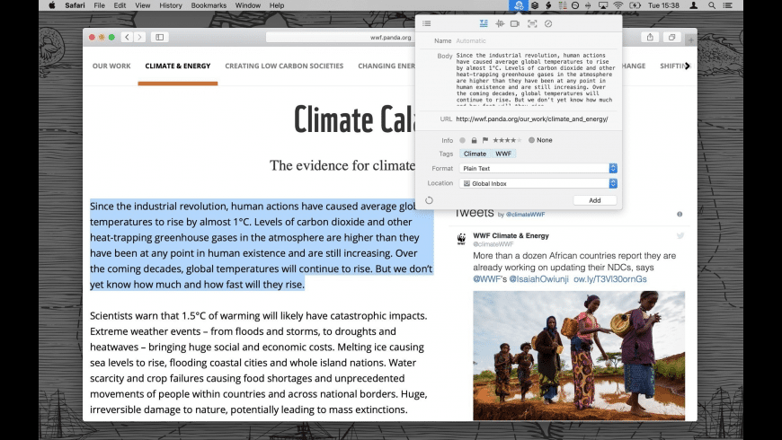
Task: Toggle the Safari sidebar
Action: pyautogui.click(x=160, y=37)
